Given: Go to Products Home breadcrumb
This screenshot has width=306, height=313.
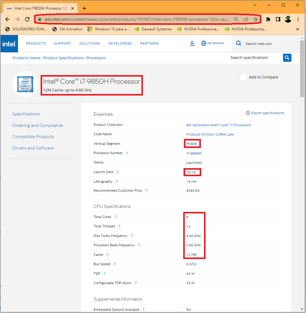Looking at the screenshot, I should tap(26, 58).
